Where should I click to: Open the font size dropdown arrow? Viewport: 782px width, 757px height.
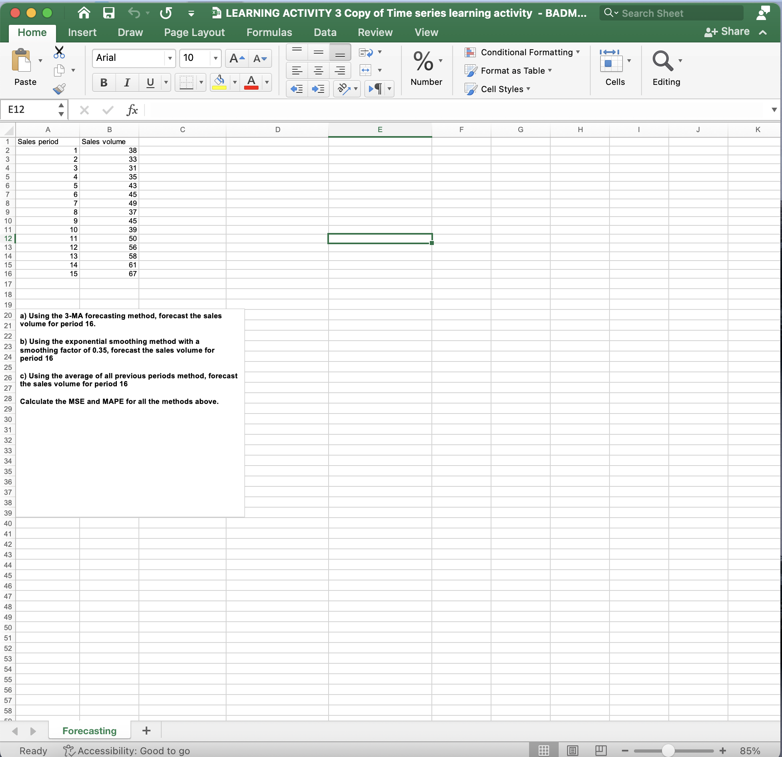[215, 58]
